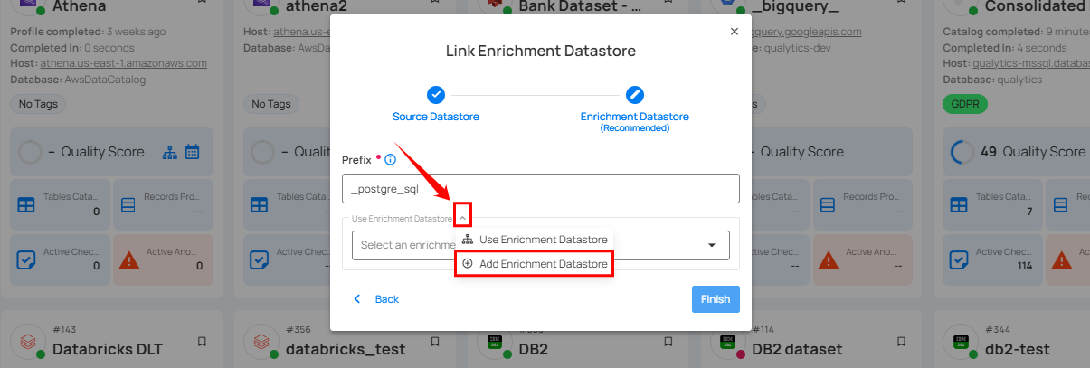Select Add Enrichment Datastore option
Screen dimensions: 1090x368
click(534, 263)
